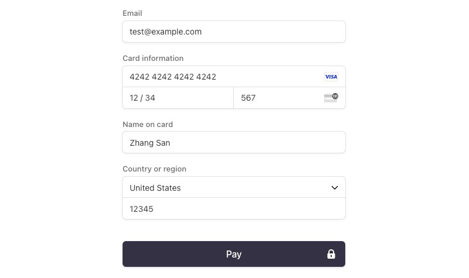This screenshot has height=278, width=469.
Task: Focus the Name on card input
Action: tap(234, 142)
